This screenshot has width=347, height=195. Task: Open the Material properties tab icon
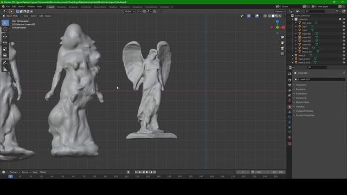tap(290, 137)
